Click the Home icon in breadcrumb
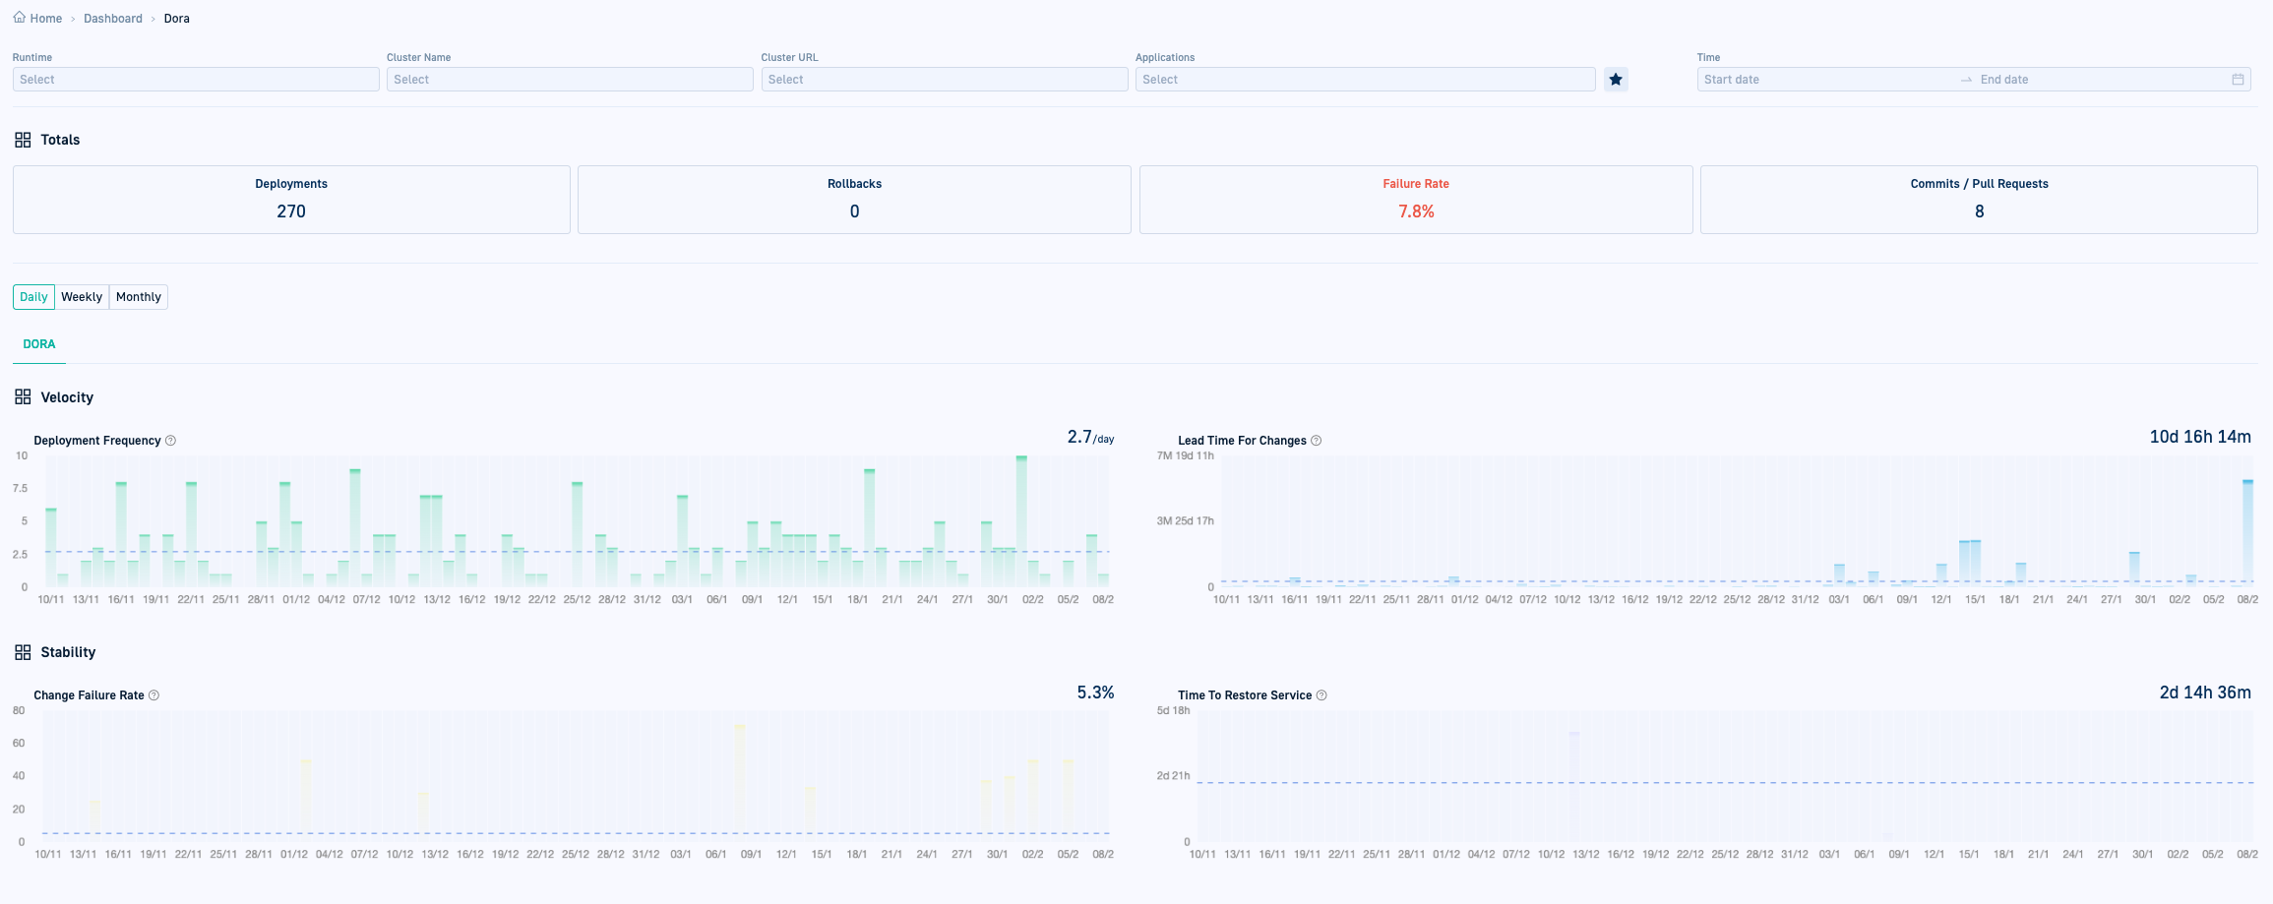The height and width of the screenshot is (904, 2273). pyautogui.click(x=20, y=18)
